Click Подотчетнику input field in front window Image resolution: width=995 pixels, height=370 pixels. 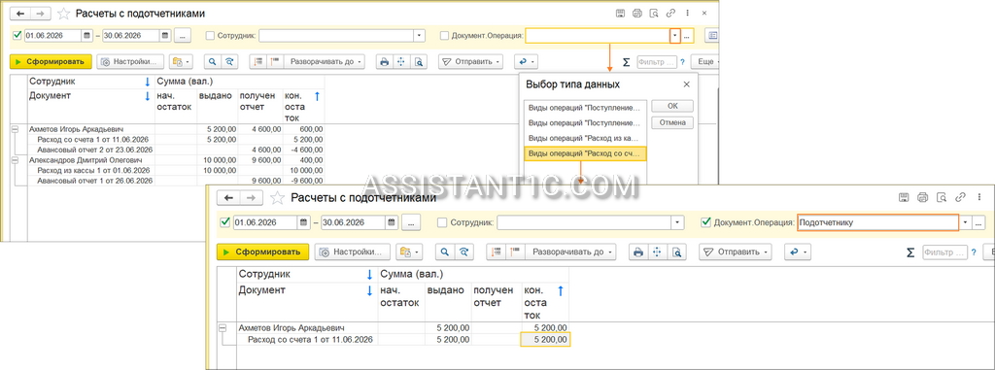pyautogui.click(x=877, y=222)
